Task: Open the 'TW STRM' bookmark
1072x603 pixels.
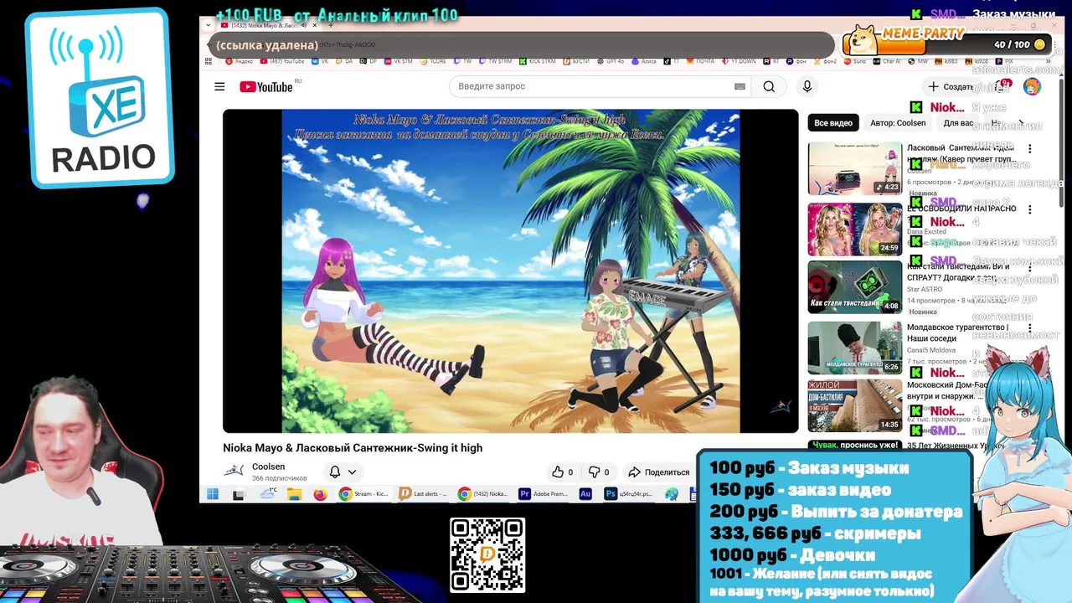Action: 497,61
